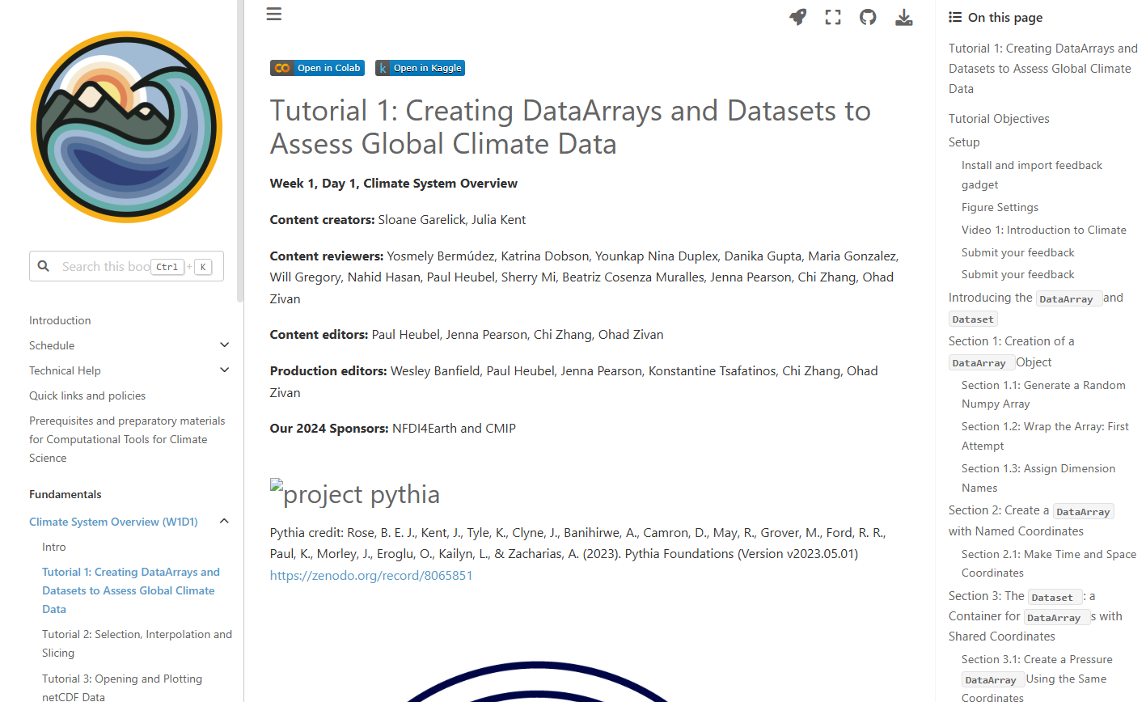Enter fullscreen mode
This screenshot has height=702, width=1146.
pyautogui.click(x=833, y=17)
